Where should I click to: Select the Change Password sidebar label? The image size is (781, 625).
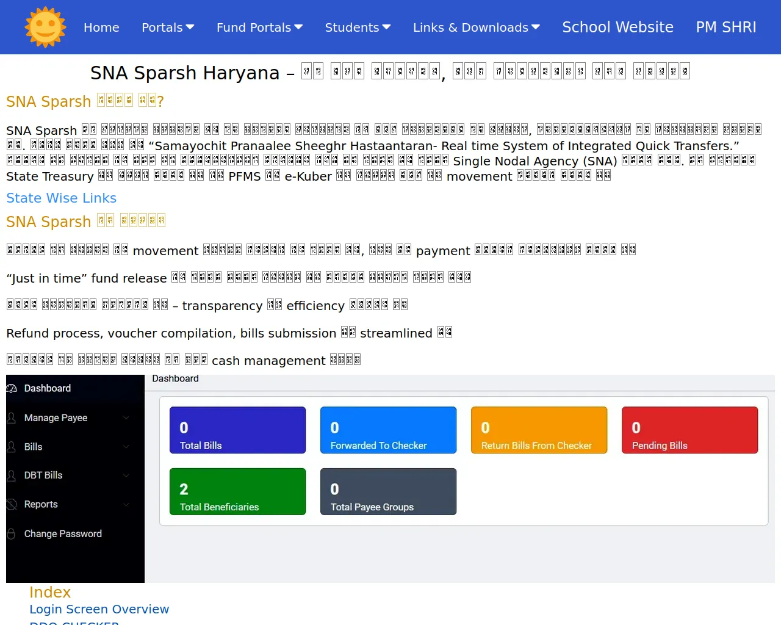coord(63,533)
